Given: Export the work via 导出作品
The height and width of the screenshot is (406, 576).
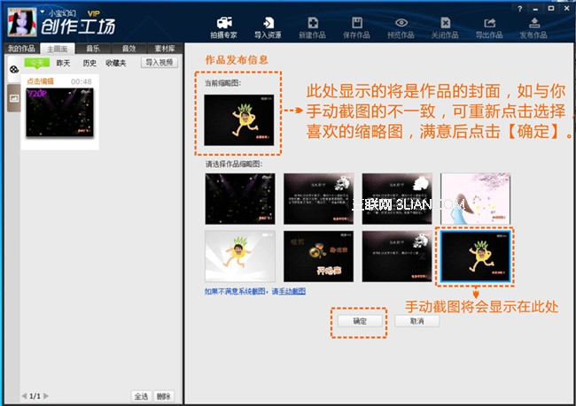Looking at the screenshot, I should [x=489, y=27].
